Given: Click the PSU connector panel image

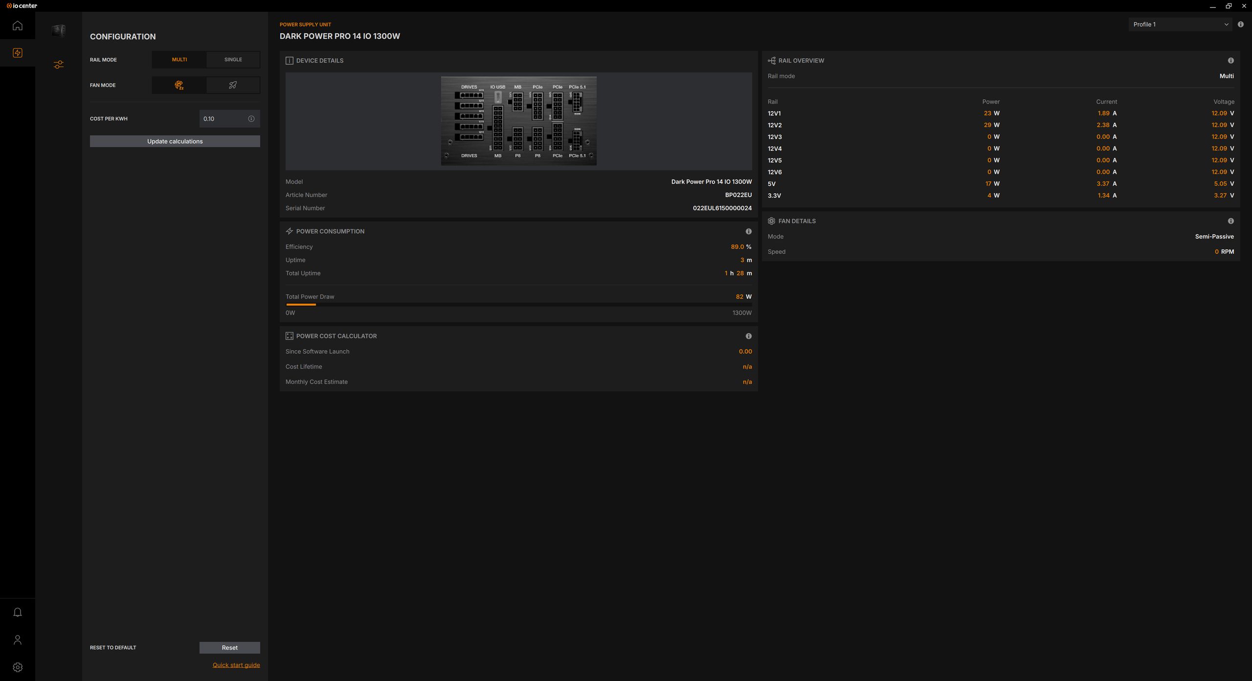Looking at the screenshot, I should click(519, 121).
